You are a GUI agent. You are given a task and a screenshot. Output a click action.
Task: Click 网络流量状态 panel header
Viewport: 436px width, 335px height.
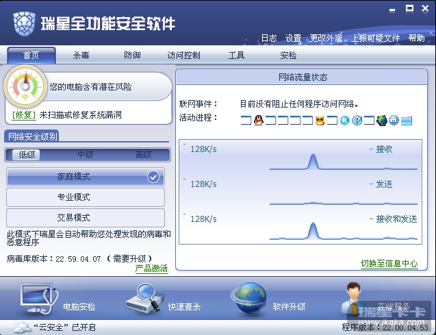pos(302,77)
